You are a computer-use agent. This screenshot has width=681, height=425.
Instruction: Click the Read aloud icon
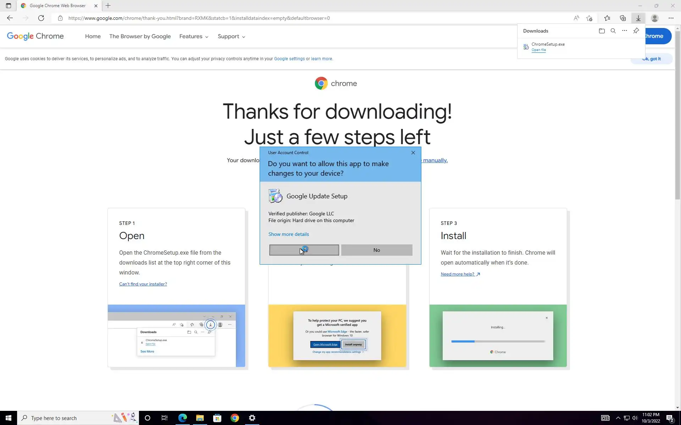point(576,18)
